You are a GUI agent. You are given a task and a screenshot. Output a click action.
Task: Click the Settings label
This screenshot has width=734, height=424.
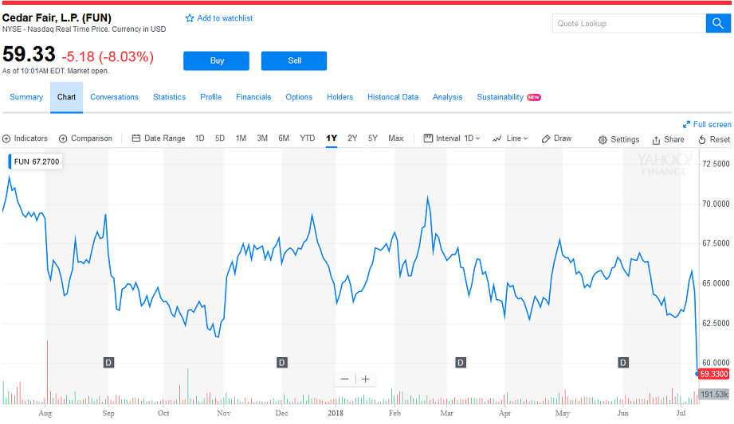[x=625, y=139]
